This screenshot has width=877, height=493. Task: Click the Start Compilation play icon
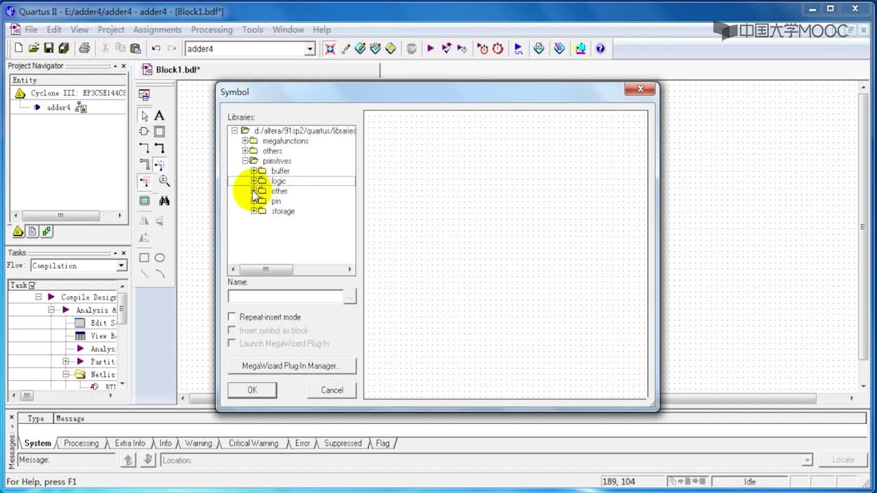click(430, 49)
